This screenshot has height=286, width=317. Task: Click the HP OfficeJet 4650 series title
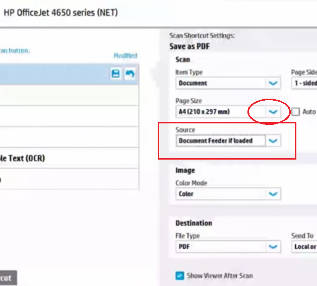pyautogui.click(x=60, y=13)
